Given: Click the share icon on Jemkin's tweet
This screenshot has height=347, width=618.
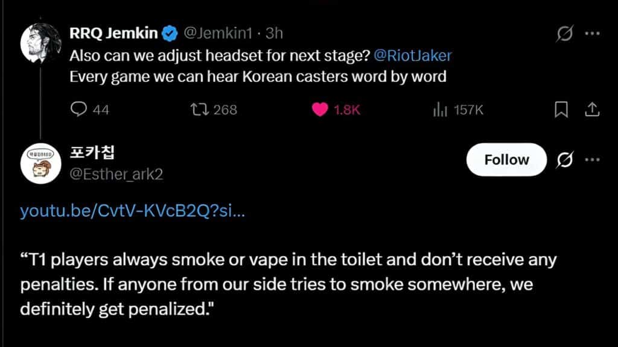Looking at the screenshot, I should point(592,109).
